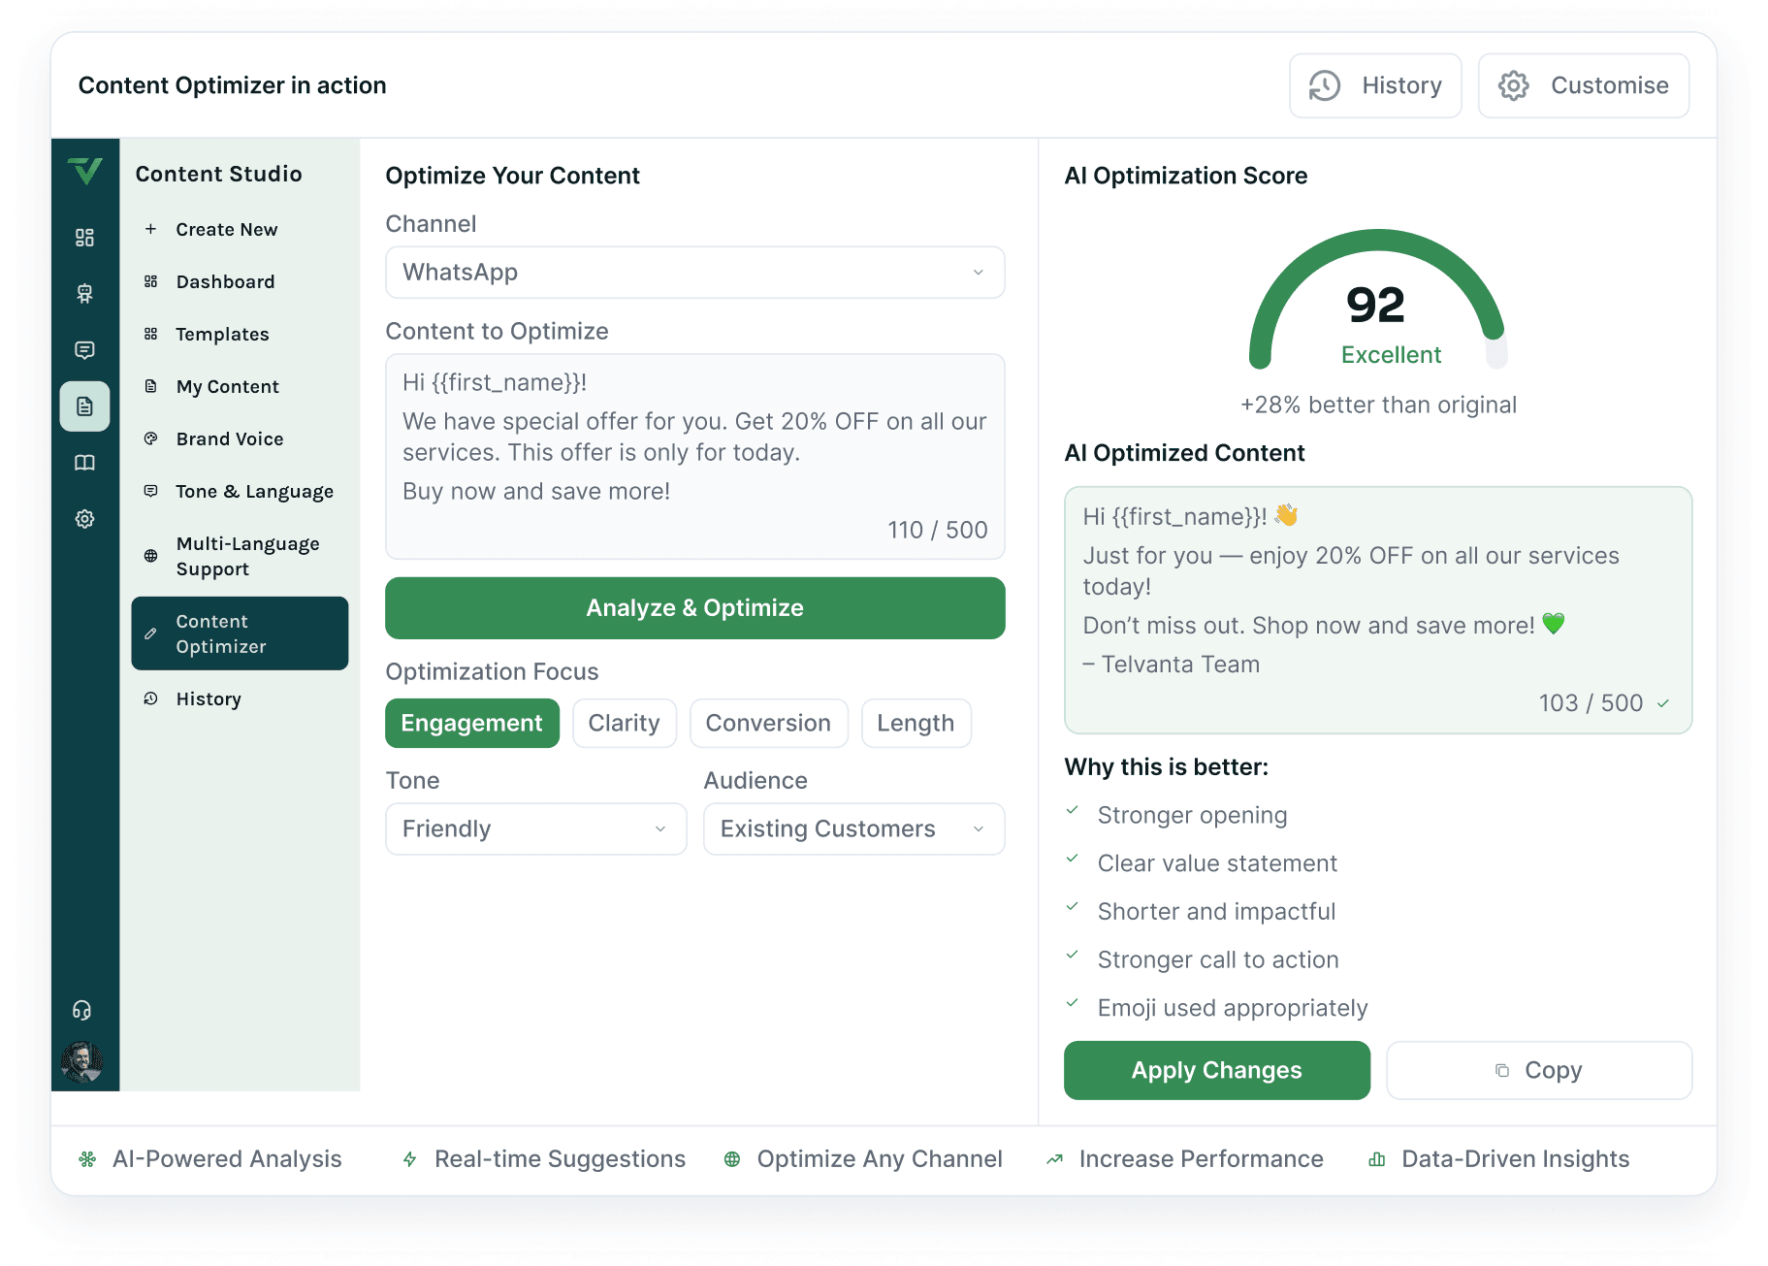Image resolution: width=1768 pixels, height=1266 pixels.
Task: Click the 'Clear value statement' reason
Action: click(x=1217, y=863)
